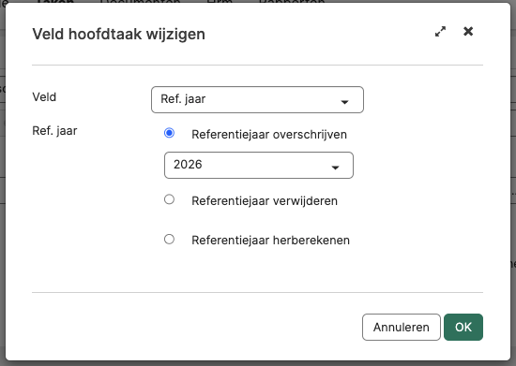Close the Veld hoofdtaak wijzigen dialog
This screenshot has width=516, height=366.
[468, 32]
